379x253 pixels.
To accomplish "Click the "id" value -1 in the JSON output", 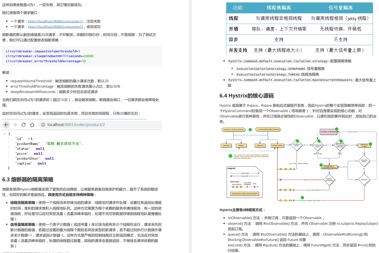I will coord(30,139).
